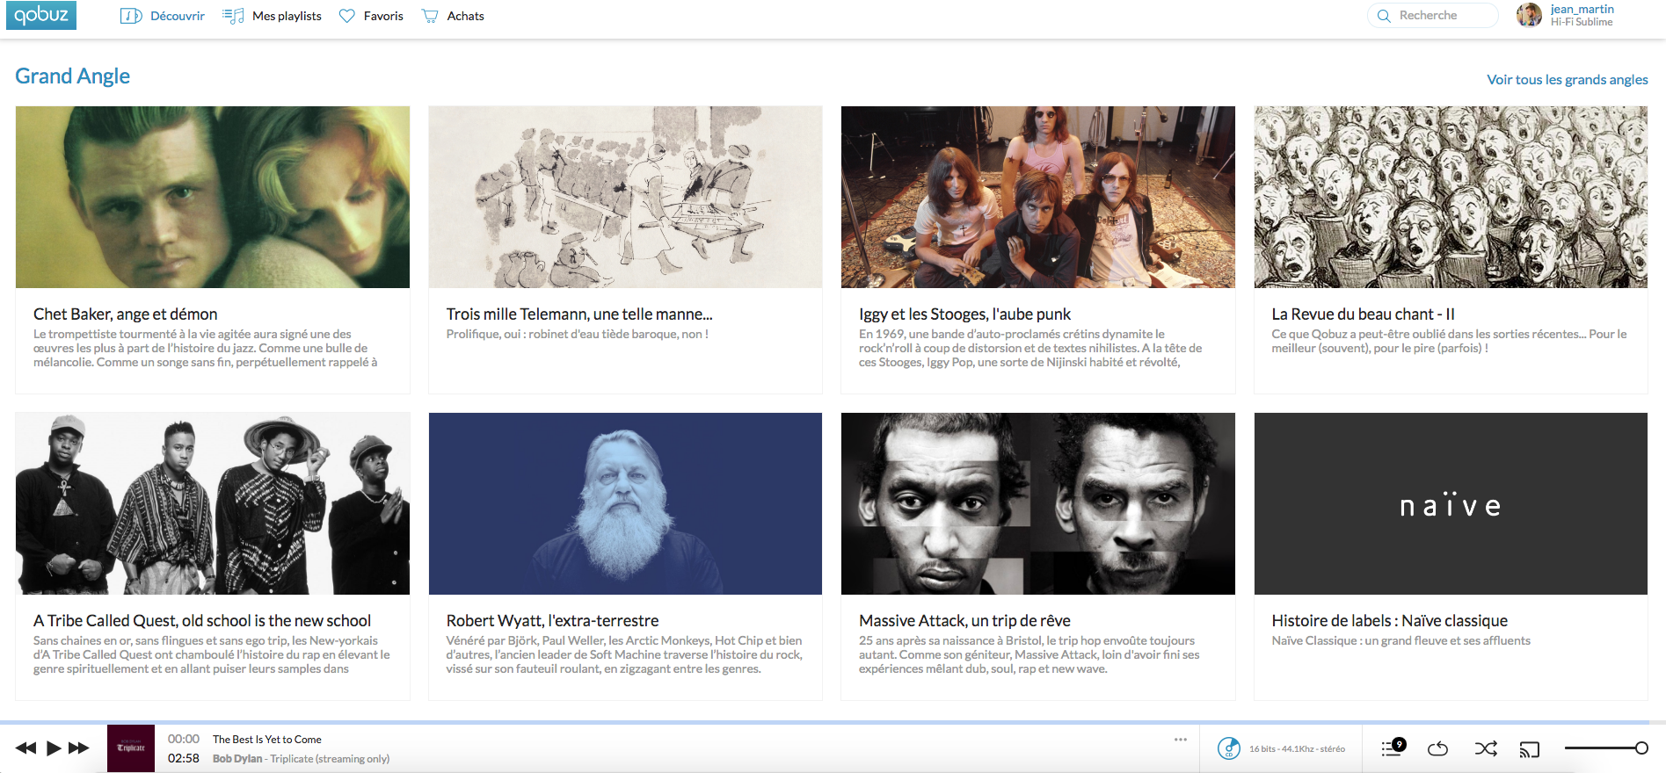This screenshot has height=773, width=1666.
Task: Click Voir tous les grands angles
Action: pyautogui.click(x=1568, y=79)
